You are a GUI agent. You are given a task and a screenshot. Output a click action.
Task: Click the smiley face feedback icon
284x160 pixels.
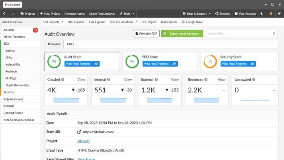point(271,14)
